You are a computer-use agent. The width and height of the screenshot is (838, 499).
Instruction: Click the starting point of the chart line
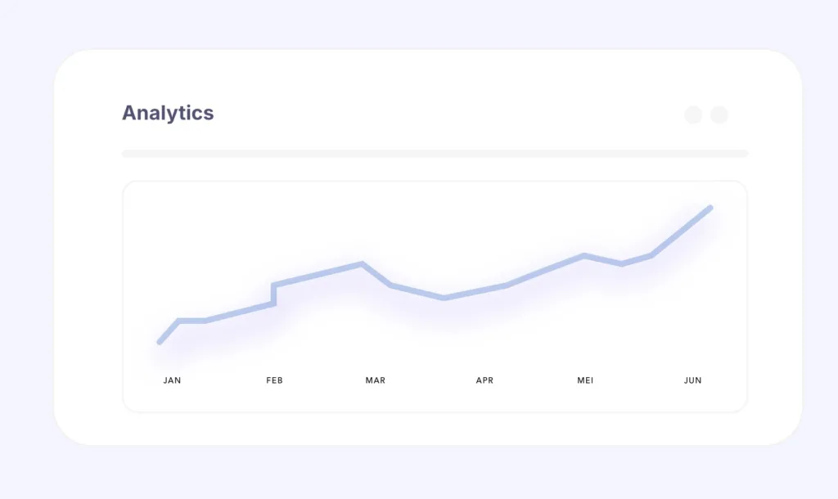(160, 342)
